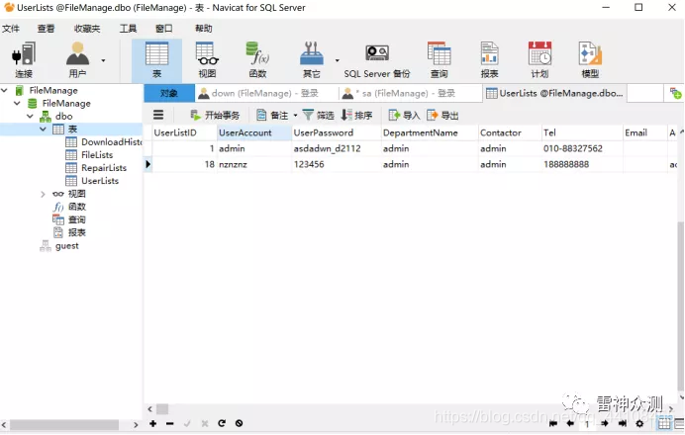Click the stop loading icon

(x=239, y=423)
